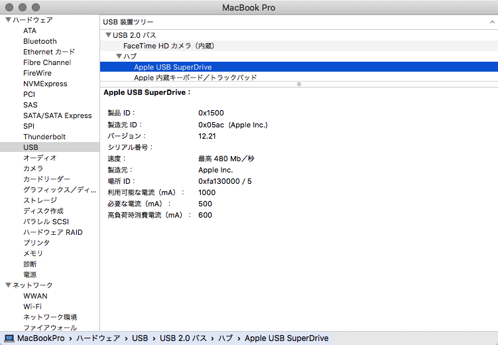The width and height of the screenshot is (498, 345).
Task: Open PCI hardware entry
Action: coord(29,94)
